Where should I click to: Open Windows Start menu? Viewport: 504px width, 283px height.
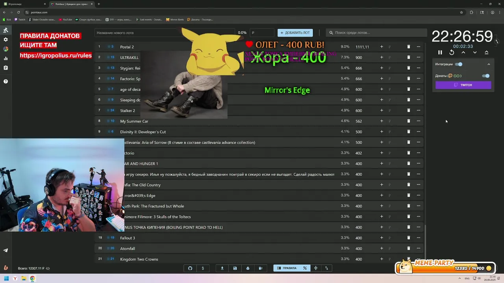point(6,279)
